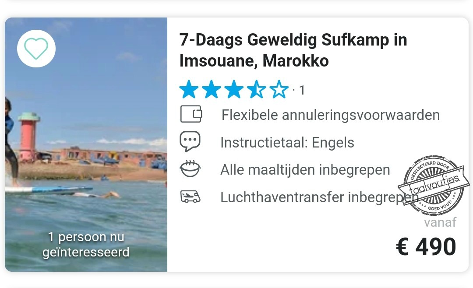
Task: Click the speech bubble icon for instructietaal
Action: click(190, 141)
